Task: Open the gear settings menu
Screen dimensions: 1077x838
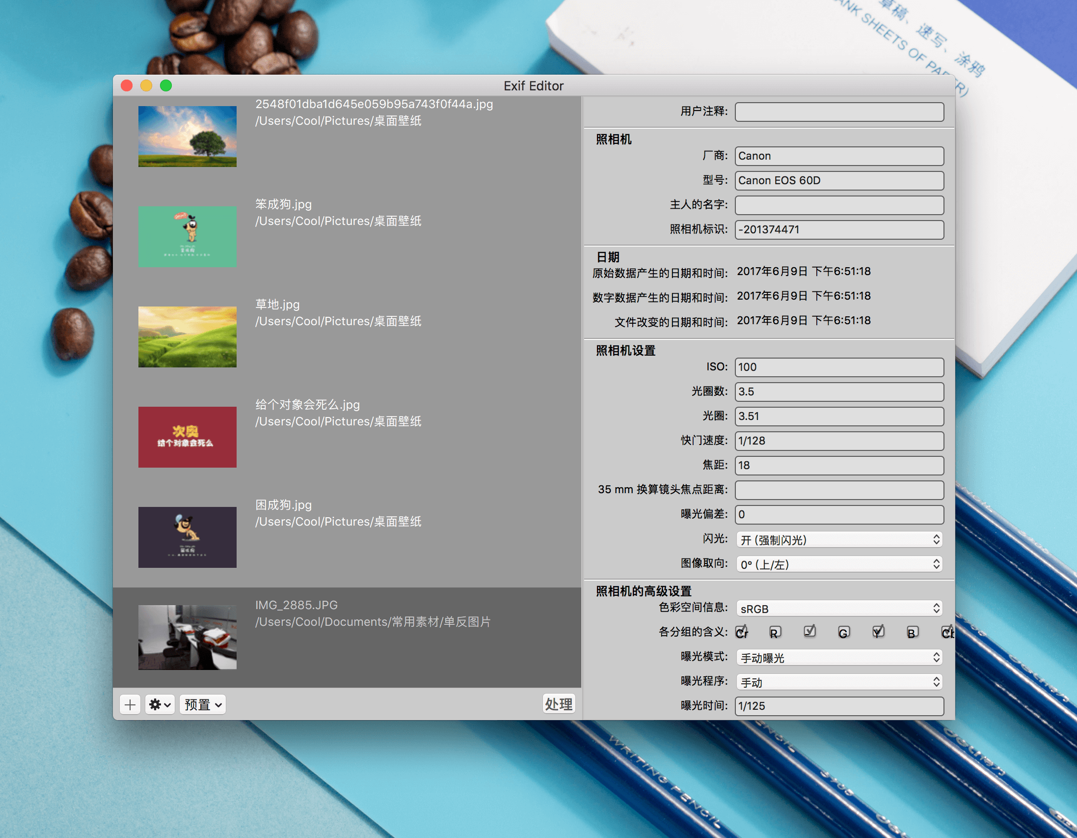Action: [x=160, y=704]
